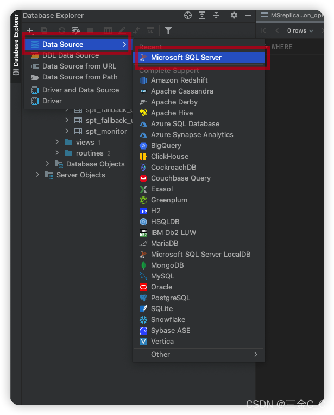Click the Expand All icon
This screenshot has width=334, height=415.
point(202,15)
